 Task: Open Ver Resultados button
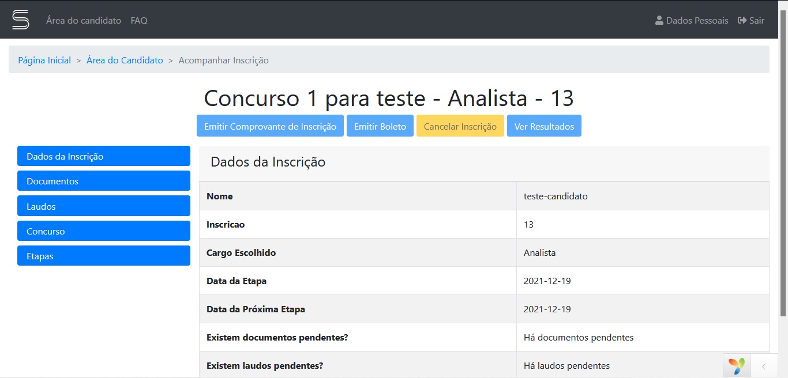tap(544, 126)
